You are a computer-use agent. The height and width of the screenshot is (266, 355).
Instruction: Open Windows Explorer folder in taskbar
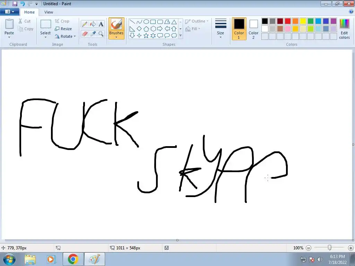tap(30, 259)
